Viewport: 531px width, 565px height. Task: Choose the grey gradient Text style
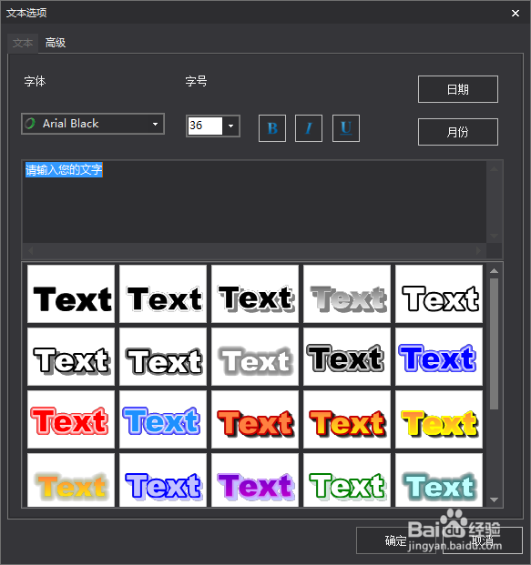(347, 294)
